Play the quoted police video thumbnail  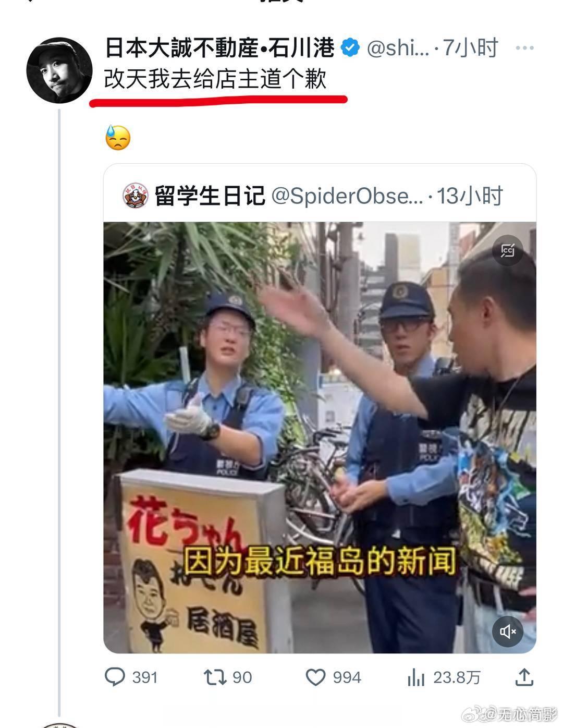point(320,438)
